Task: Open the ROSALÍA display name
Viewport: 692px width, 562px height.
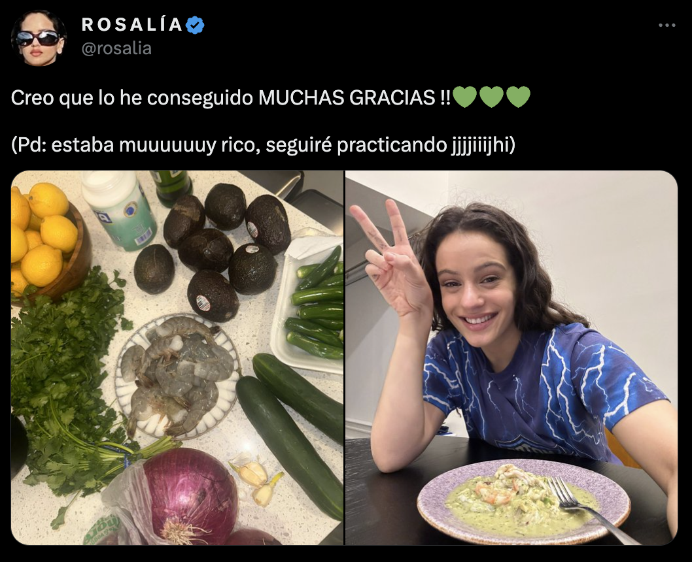Action: tap(132, 25)
